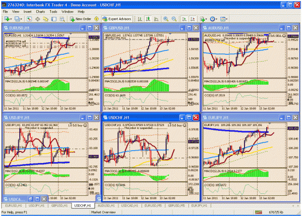Image resolution: width=302 pixels, height=216 pixels.
Task: Toggle the Data Window crosshair icon
Action: coord(38,19)
